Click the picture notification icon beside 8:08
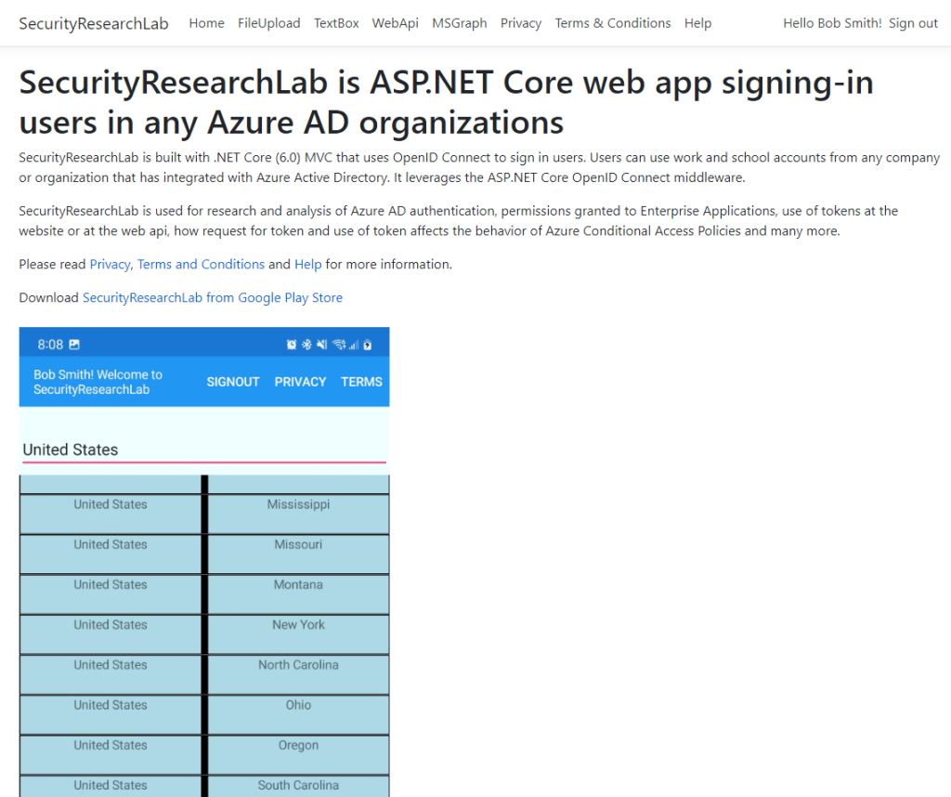951x797 pixels. (x=74, y=345)
